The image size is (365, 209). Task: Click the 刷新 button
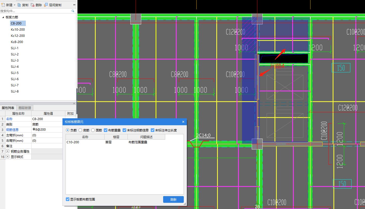[x=173, y=199]
